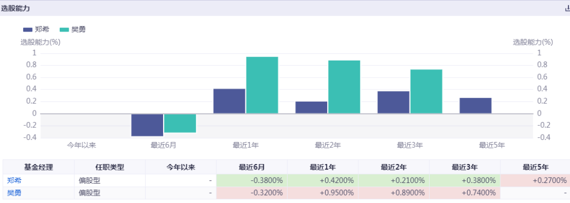Select the 最近2年 table column header
Viewport: 570px width, 203px height.
(394, 167)
